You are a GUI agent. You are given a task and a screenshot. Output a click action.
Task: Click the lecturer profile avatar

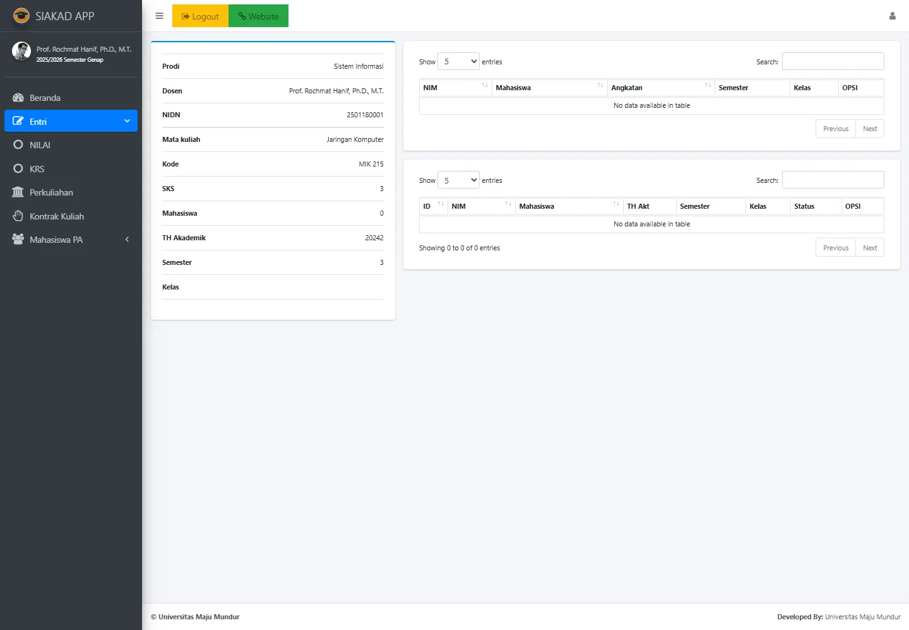[x=21, y=51]
